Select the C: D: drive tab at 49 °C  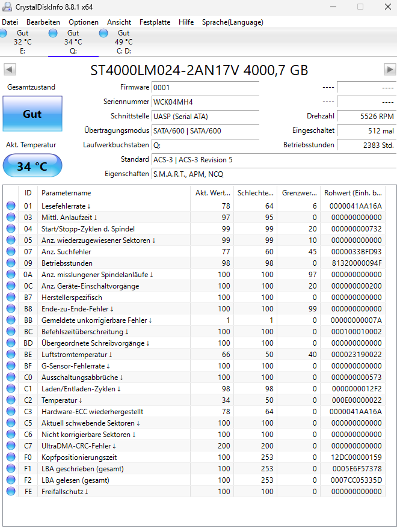click(123, 42)
